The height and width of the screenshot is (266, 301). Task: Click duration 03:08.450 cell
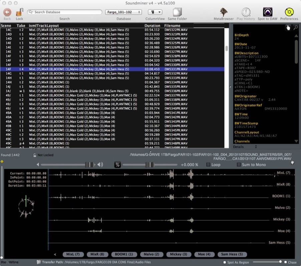pos(152,69)
